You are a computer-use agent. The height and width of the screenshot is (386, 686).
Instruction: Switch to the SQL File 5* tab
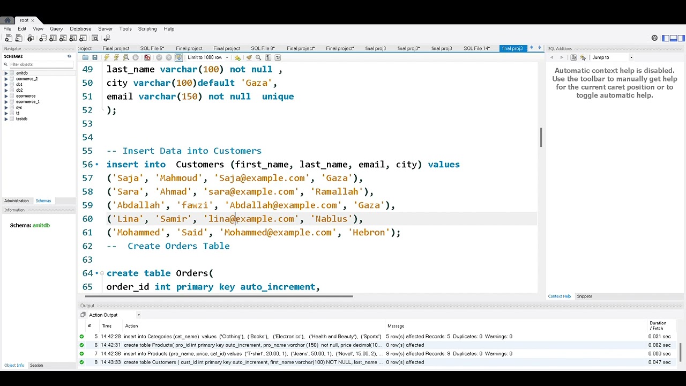(152, 48)
